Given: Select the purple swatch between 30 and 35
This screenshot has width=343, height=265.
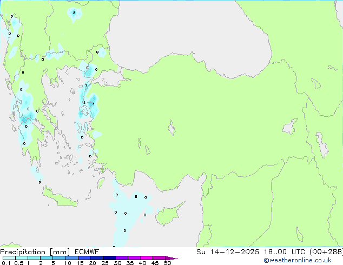Looking at the screenshot, I should [123, 259].
